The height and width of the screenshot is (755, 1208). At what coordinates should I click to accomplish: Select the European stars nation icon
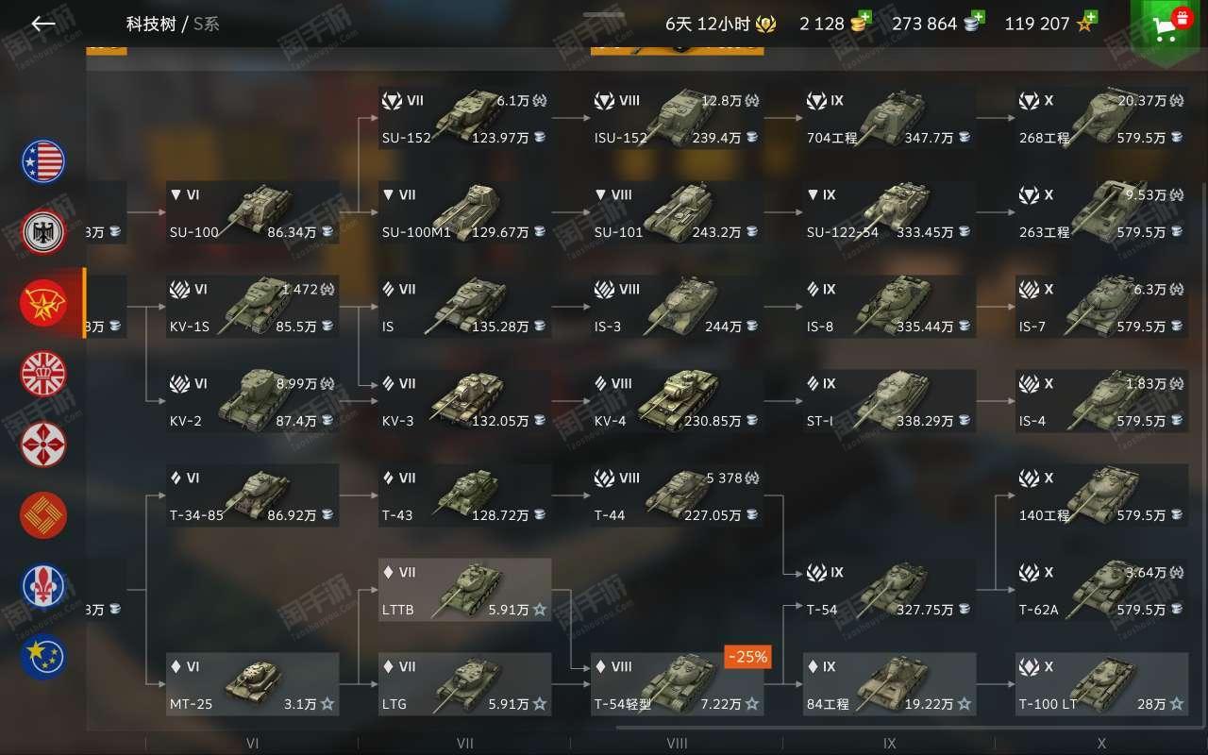click(43, 657)
